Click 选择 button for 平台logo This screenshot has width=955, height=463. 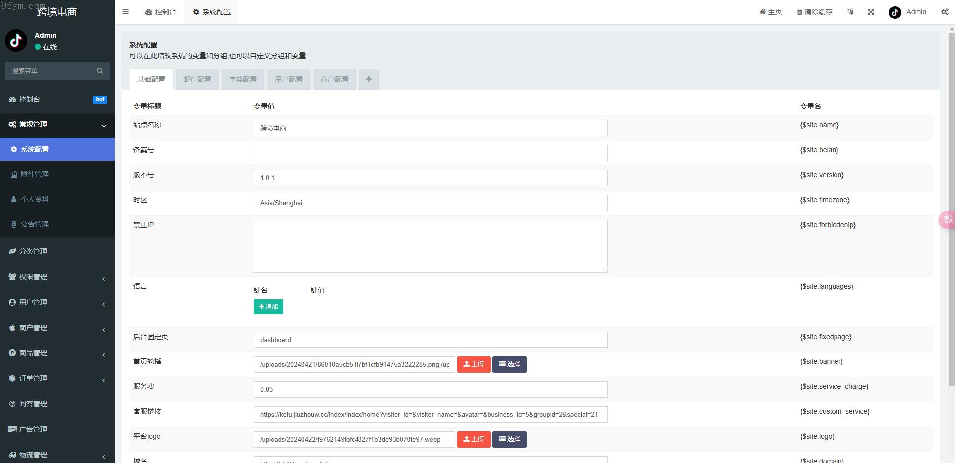[509, 439]
